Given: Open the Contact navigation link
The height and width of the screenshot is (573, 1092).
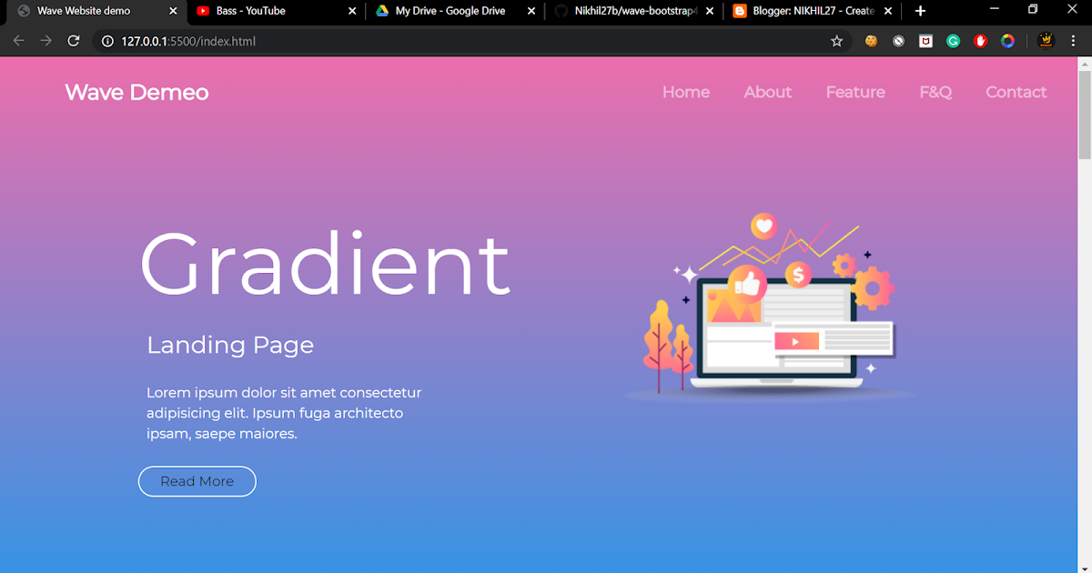Looking at the screenshot, I should tap(1016, 92).
